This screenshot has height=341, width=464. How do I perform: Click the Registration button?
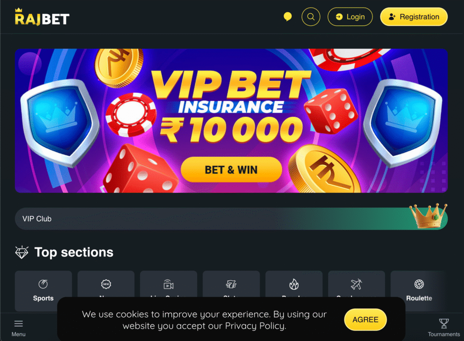click(x=414, y=17)
